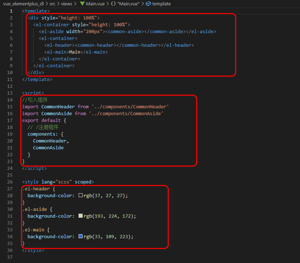The height and width of the screenshot is (263, 300).
Task: Click the Vue icon beside Main.vue breadcrumb
Action: (82, 4)
